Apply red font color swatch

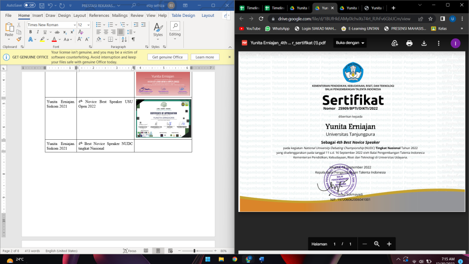pyautogui.click(x=54, y=39)
